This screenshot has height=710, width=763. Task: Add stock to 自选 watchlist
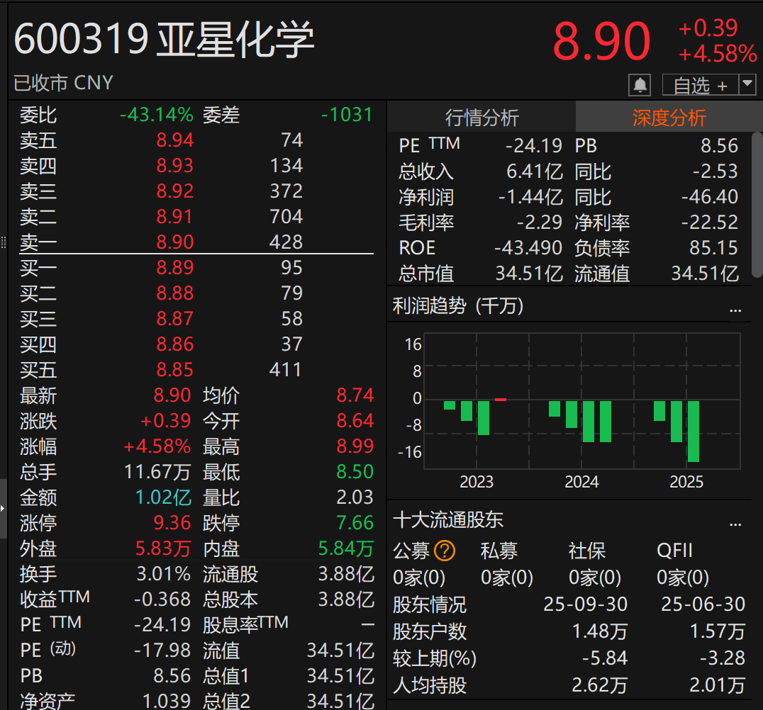point(700,86)
